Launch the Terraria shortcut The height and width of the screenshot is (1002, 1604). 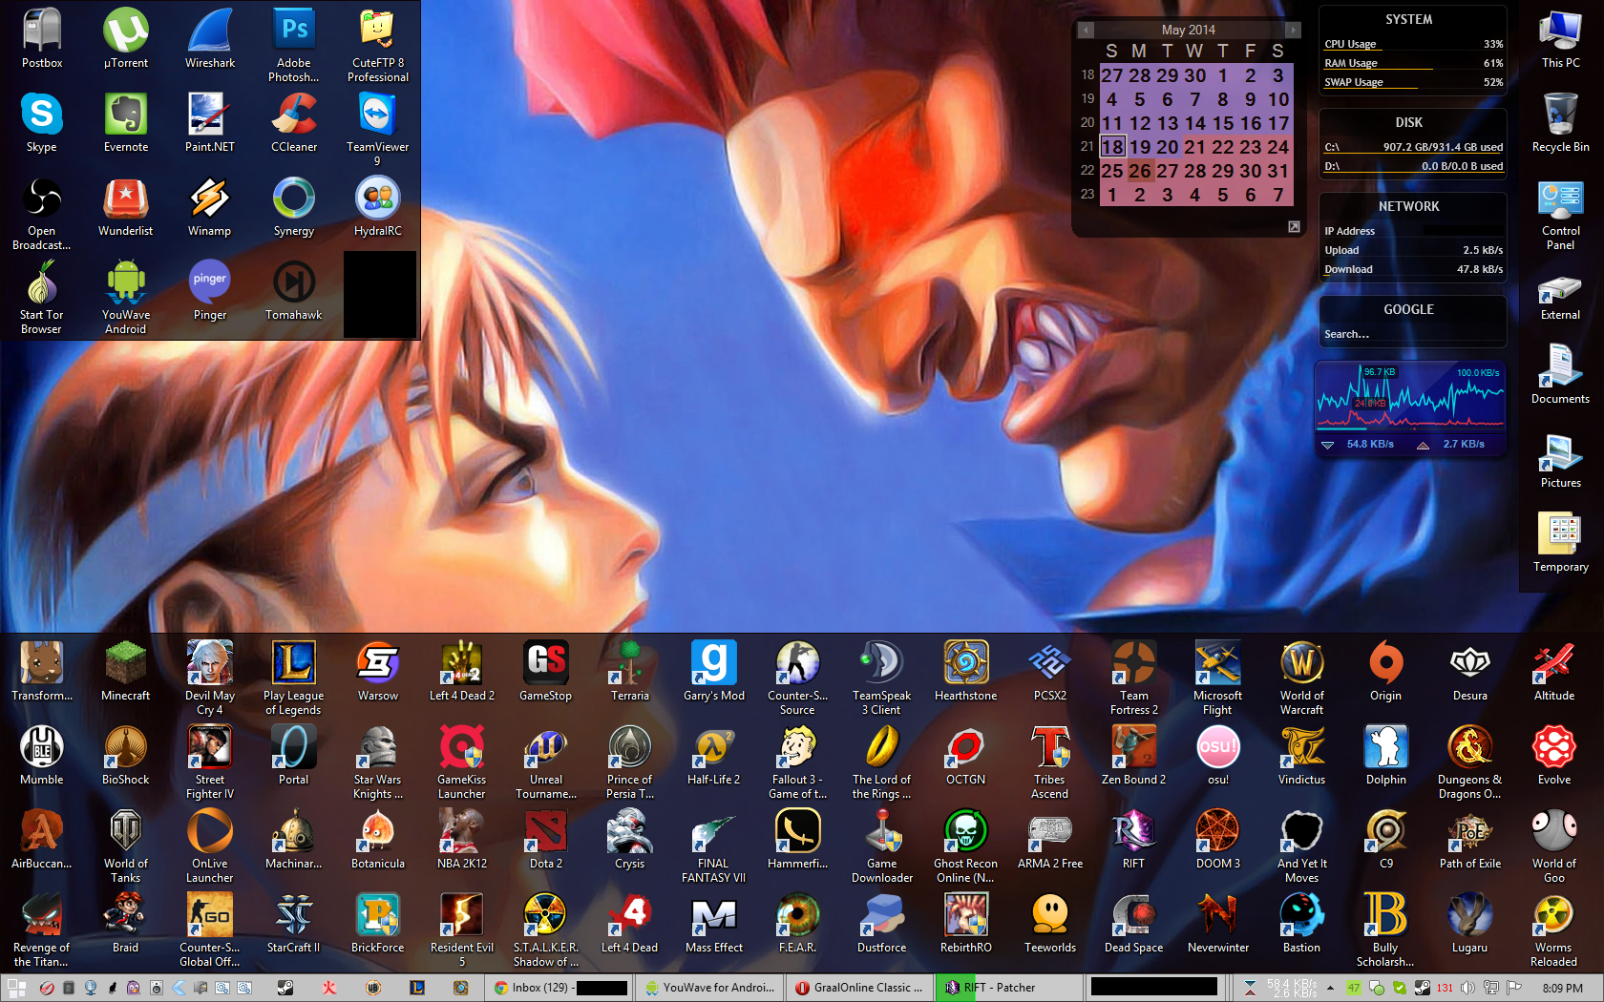pos(630,671)
